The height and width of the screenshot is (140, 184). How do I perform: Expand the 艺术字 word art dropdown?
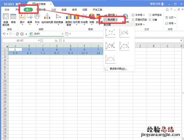point(144,24)
